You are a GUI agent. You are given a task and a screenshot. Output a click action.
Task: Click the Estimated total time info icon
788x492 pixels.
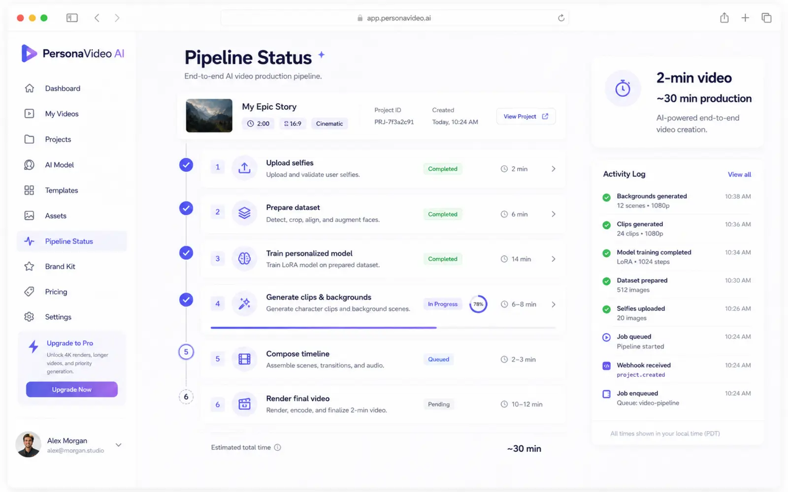point(278,447)
